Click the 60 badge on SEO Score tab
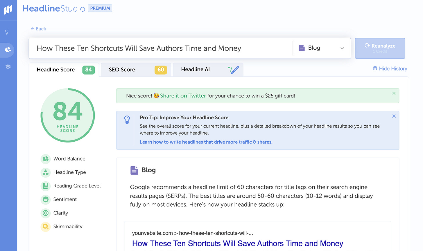423x251 pixels. 161,70
